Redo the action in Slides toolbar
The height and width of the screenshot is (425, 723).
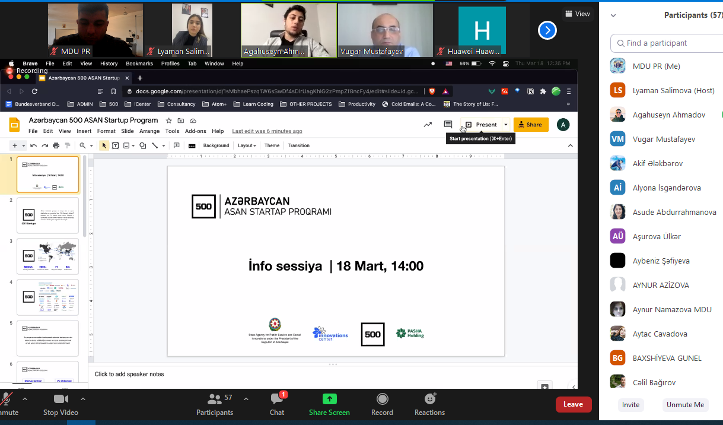(x=44, y=145)
